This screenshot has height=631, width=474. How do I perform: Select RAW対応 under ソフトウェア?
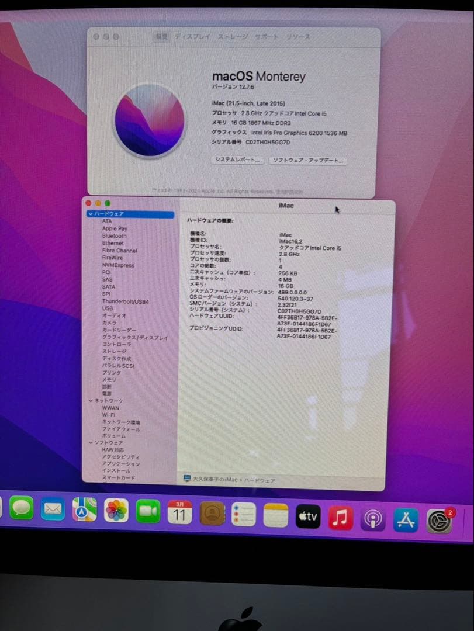[113, 450]
